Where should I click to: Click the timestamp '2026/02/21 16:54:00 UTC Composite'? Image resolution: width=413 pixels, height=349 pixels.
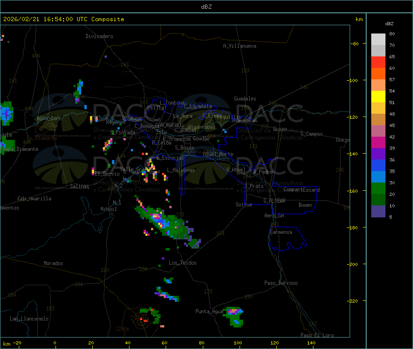pyautogui.click(x=63, y=19)
